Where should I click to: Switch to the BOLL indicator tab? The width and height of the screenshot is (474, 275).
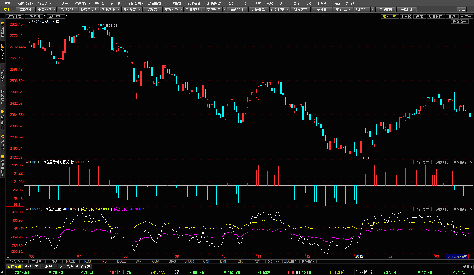pos(121,261)
